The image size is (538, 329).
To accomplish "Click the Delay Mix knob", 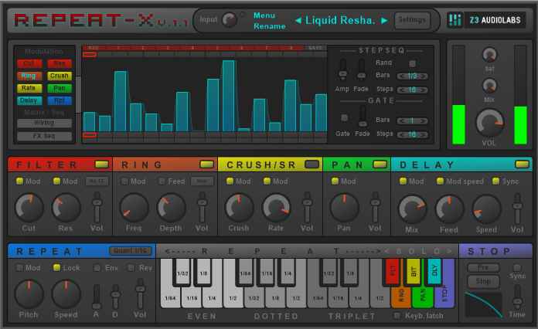I will click(412, 209).
